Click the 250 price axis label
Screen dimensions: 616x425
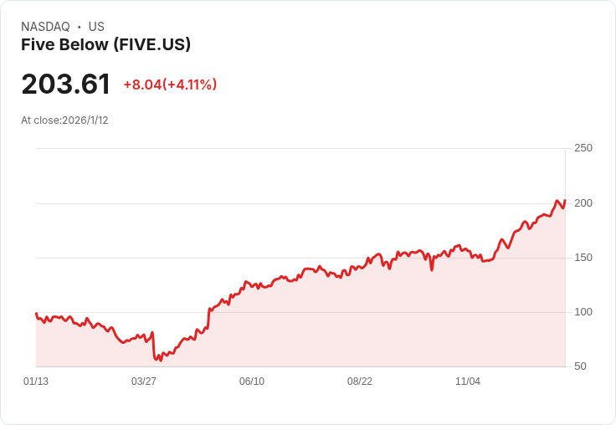pos(583,148)
